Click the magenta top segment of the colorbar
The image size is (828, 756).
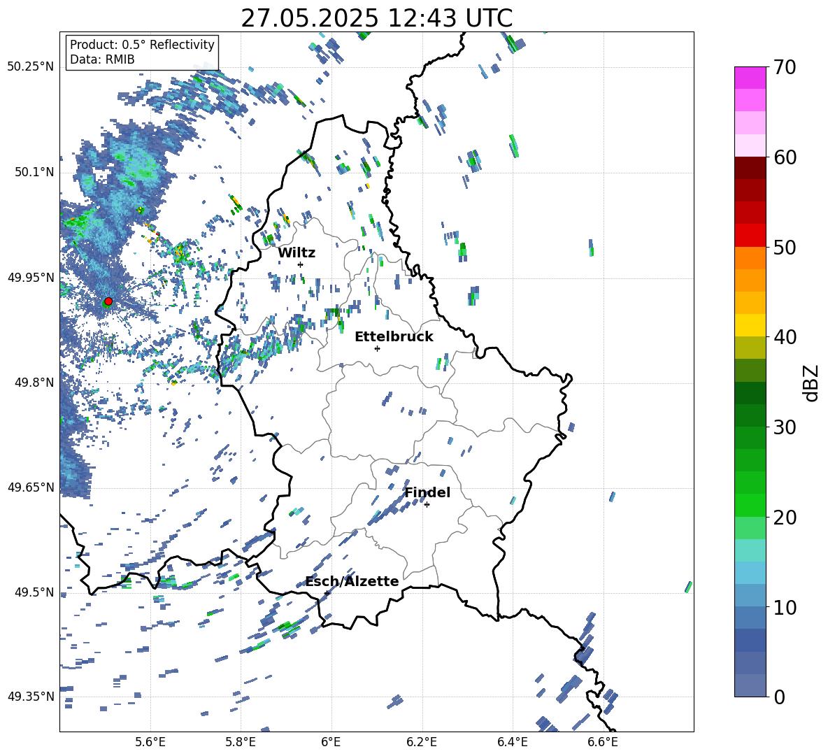click(750, 78)
